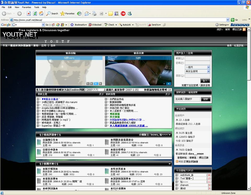This screenshot has width=251, height=195.
Task: Select slide 3 in 會員自貼 slideshow
Action: point(96,84)
